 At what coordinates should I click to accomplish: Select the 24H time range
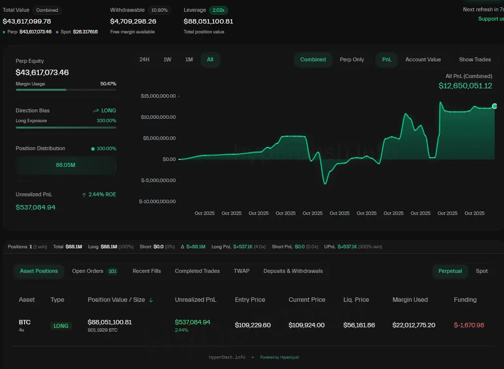pyautogui.click(x=144, y=60)
